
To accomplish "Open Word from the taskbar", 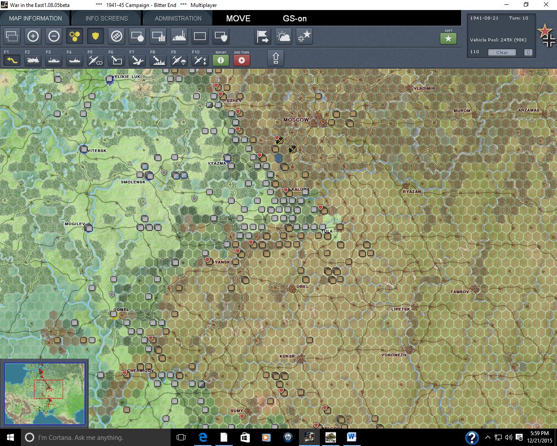I will (352, 437).
